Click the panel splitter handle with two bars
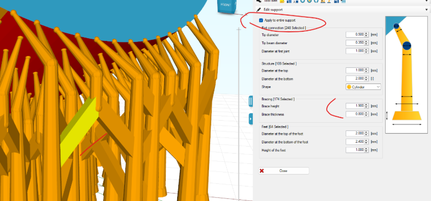Image resolution: width=431 pixels, height=201 pixels. click(251, 101)
